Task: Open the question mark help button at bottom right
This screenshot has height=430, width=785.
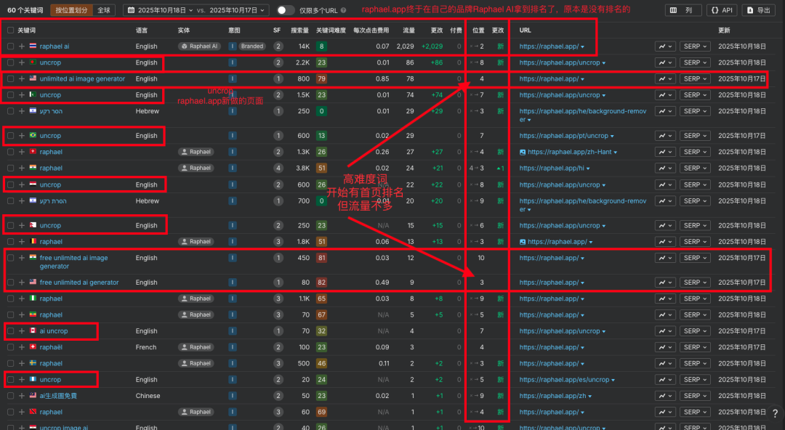Action: [x=775, y=413]
